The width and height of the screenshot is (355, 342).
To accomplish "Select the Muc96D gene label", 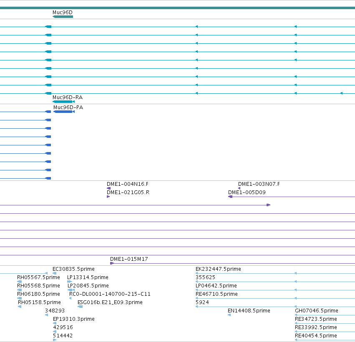I will coord(63,12).
